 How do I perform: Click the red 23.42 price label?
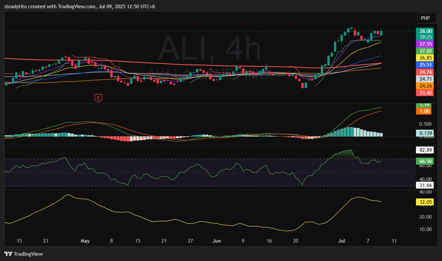tap(424, 93)
